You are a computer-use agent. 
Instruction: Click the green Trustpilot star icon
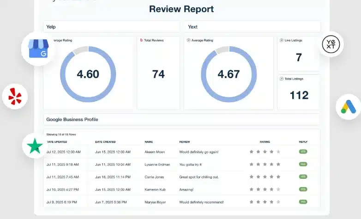(35, 146)
